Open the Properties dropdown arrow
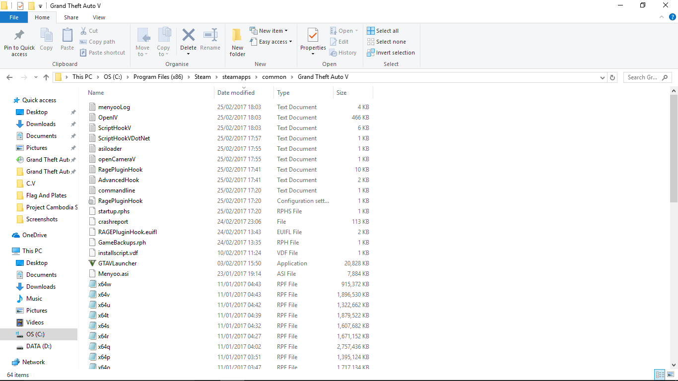678x381 pixels. pos(313,54)
